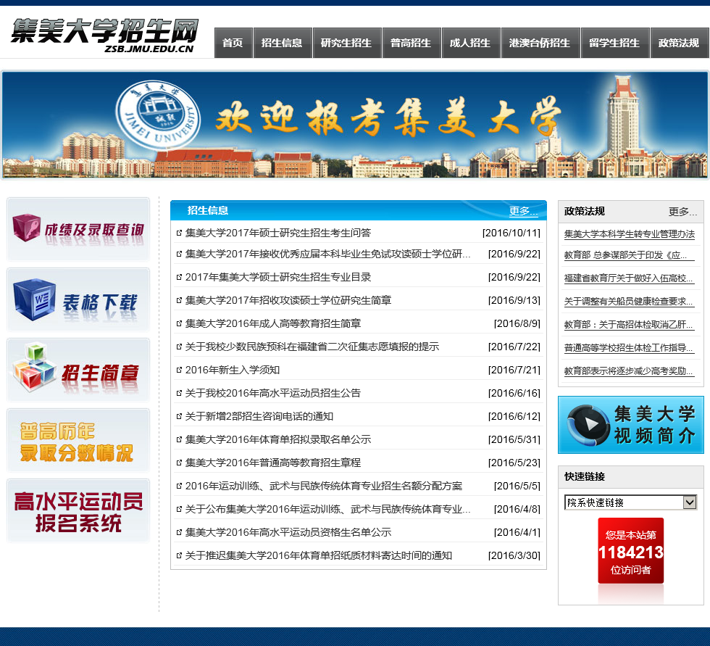Open 2017年集美大学硕士研究生招生专业目录
Viewport: 710px width, 646px height.
278,277
